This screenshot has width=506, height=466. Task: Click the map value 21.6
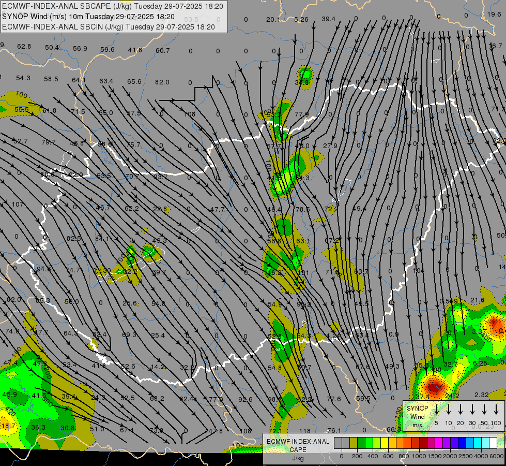[477, 300]
